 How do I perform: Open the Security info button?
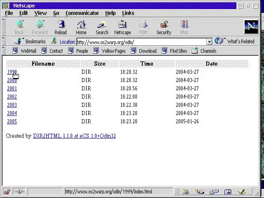point(164,27)
